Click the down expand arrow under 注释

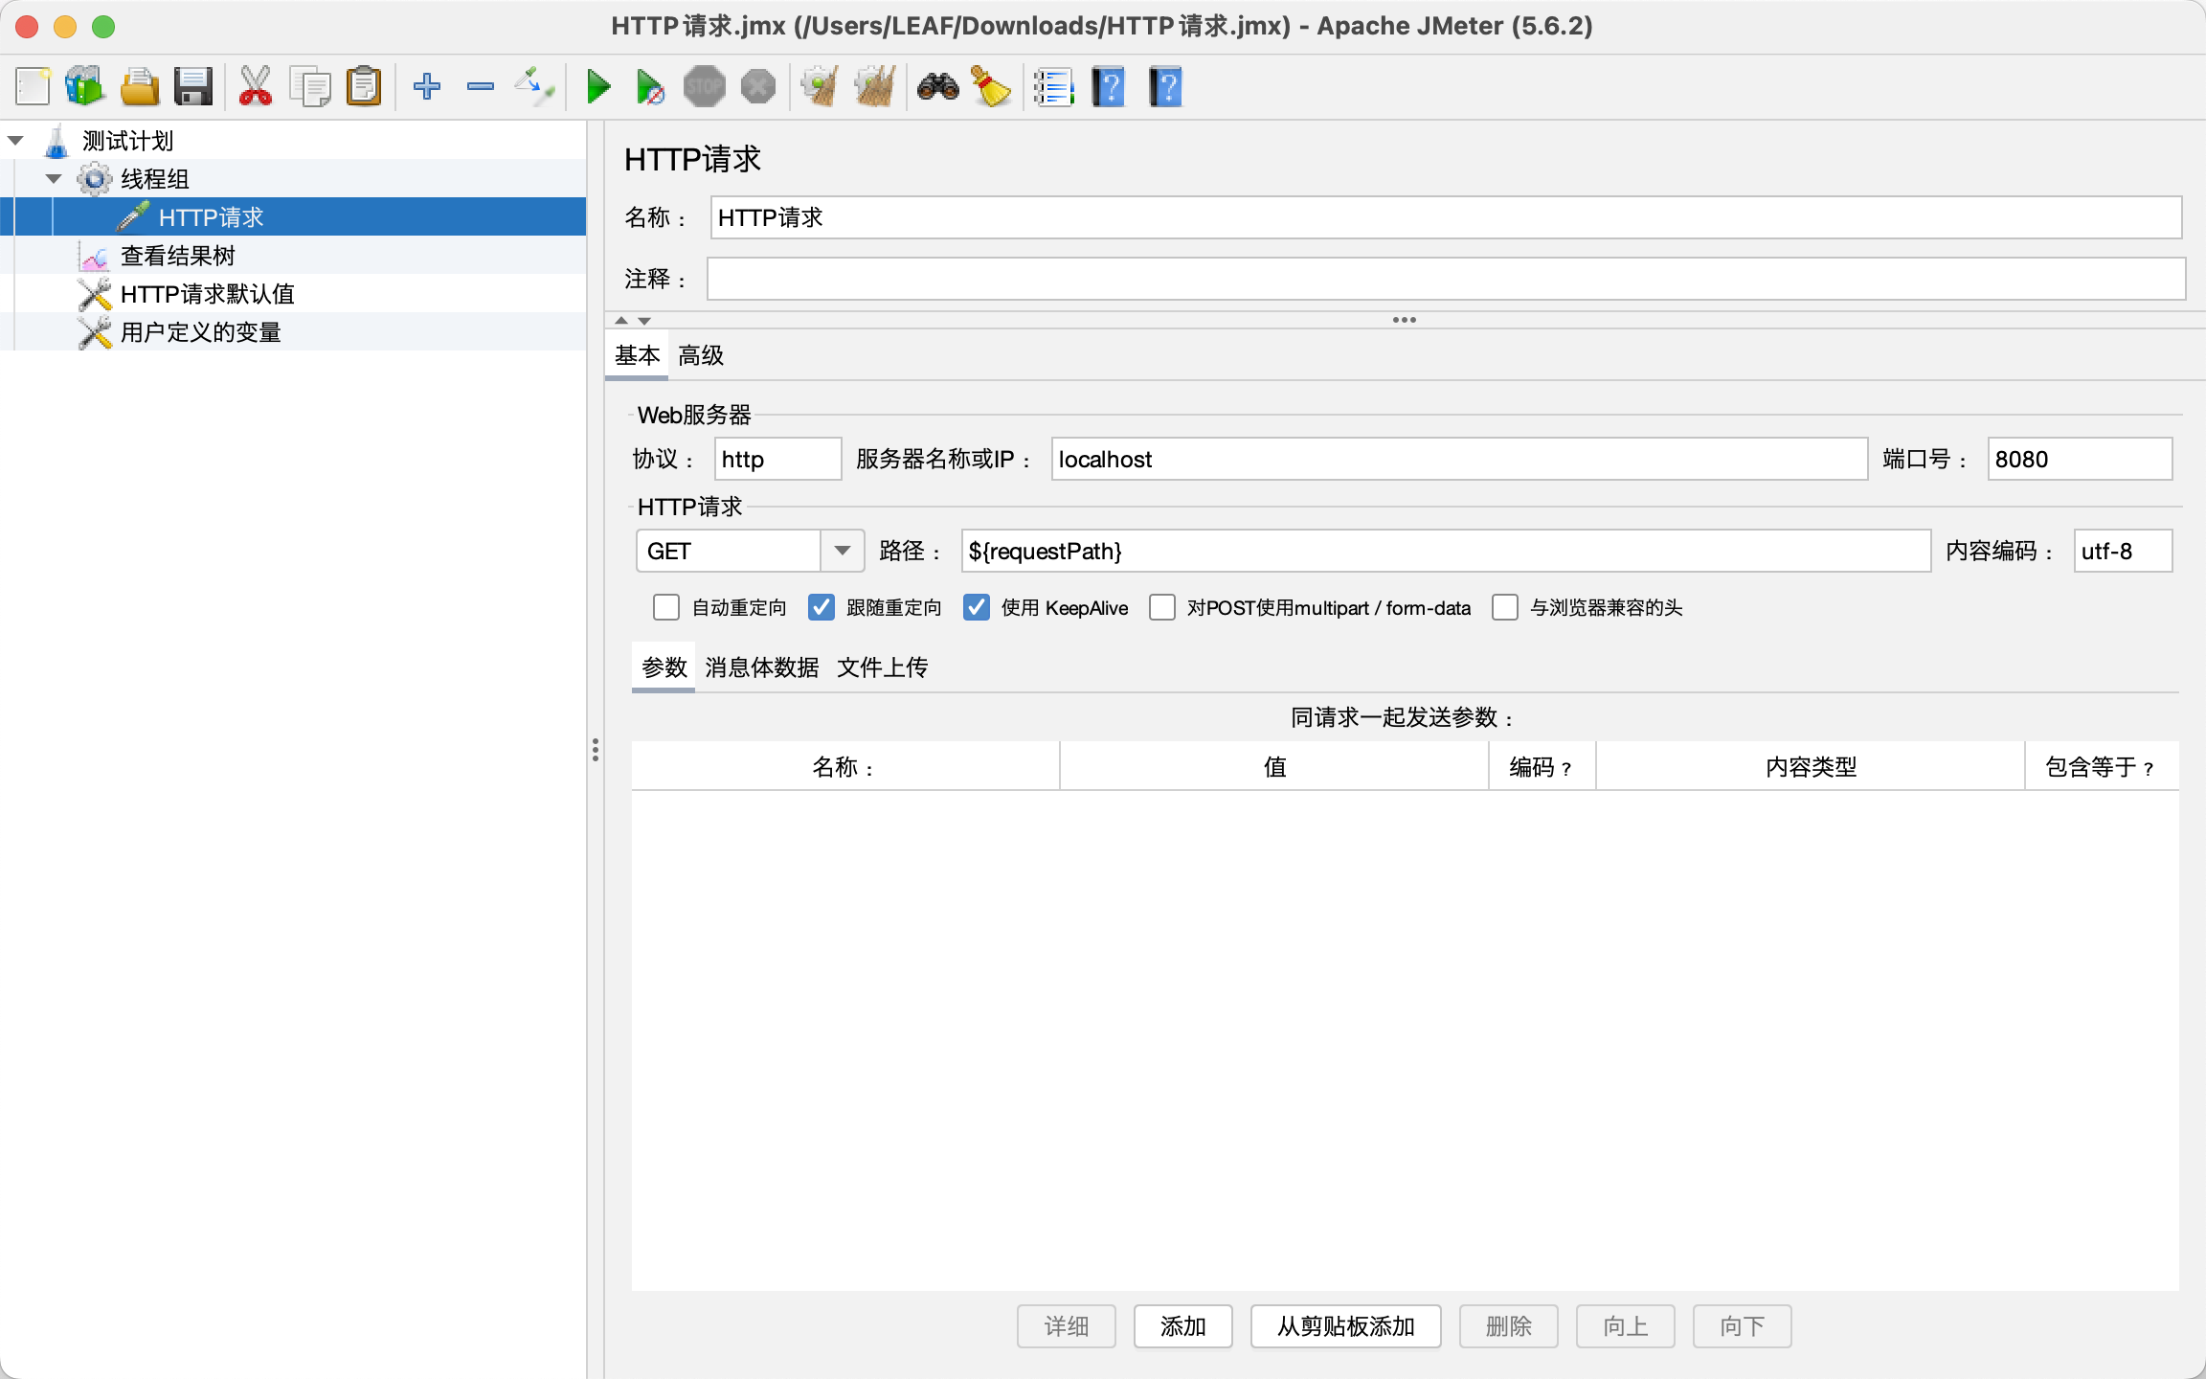644,321
